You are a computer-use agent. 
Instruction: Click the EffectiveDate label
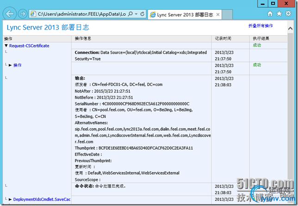click(88, 154)
